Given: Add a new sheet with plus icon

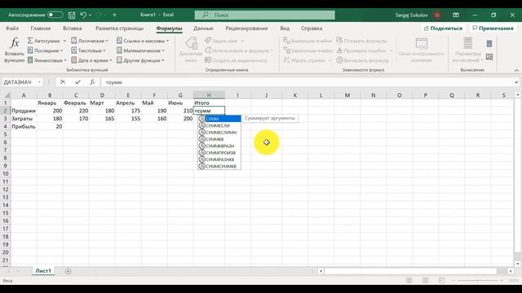Looking at the screenshot, I should click(68, 271).
